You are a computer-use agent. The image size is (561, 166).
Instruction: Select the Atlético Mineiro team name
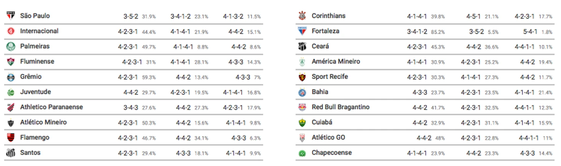pyautogui.click(x=43, y=122)
